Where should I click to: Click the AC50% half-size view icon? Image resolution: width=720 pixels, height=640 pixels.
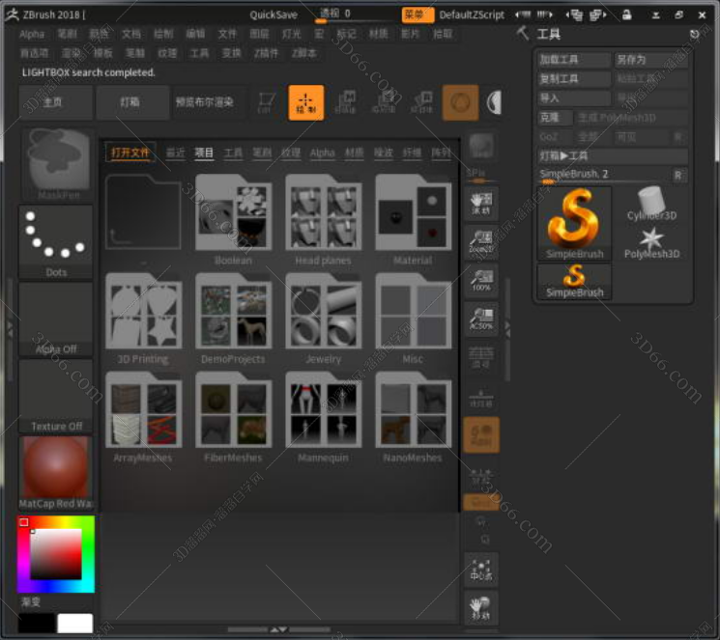tap(480, 318)
